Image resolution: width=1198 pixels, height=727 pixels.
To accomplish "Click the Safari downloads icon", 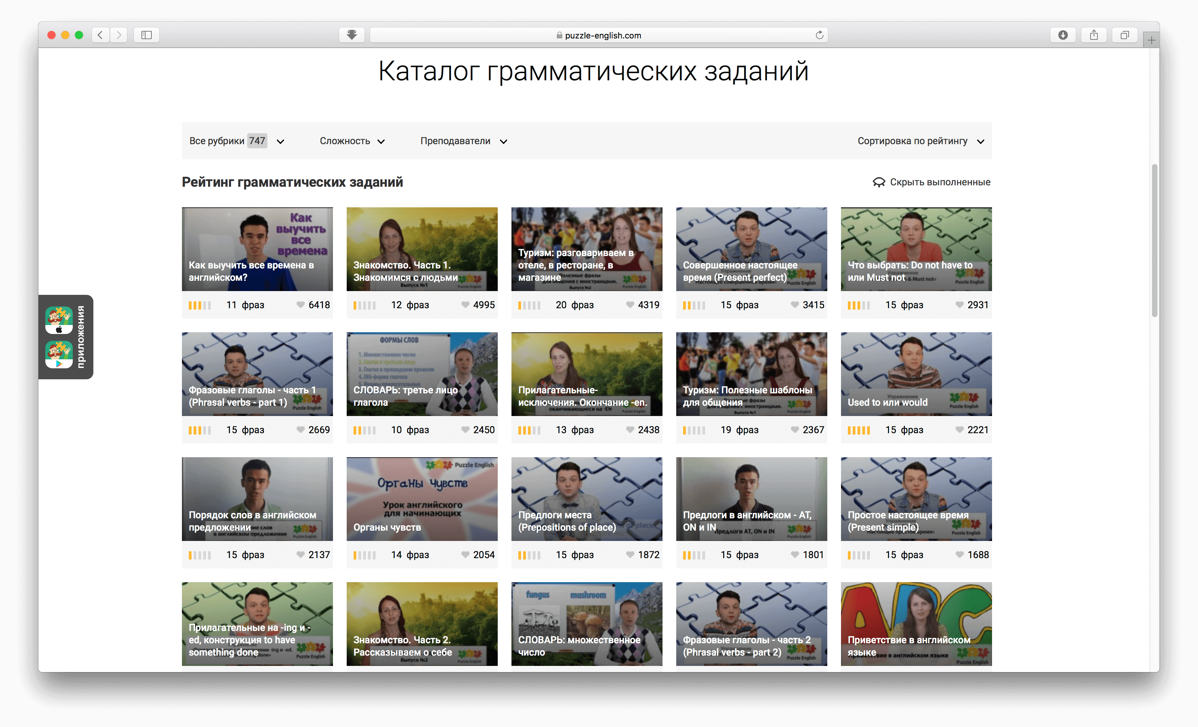I will (1063, 35).
